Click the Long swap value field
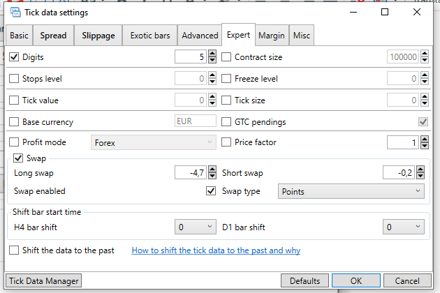The height and width of the screenshot is (293, 440). click(189, 173)
